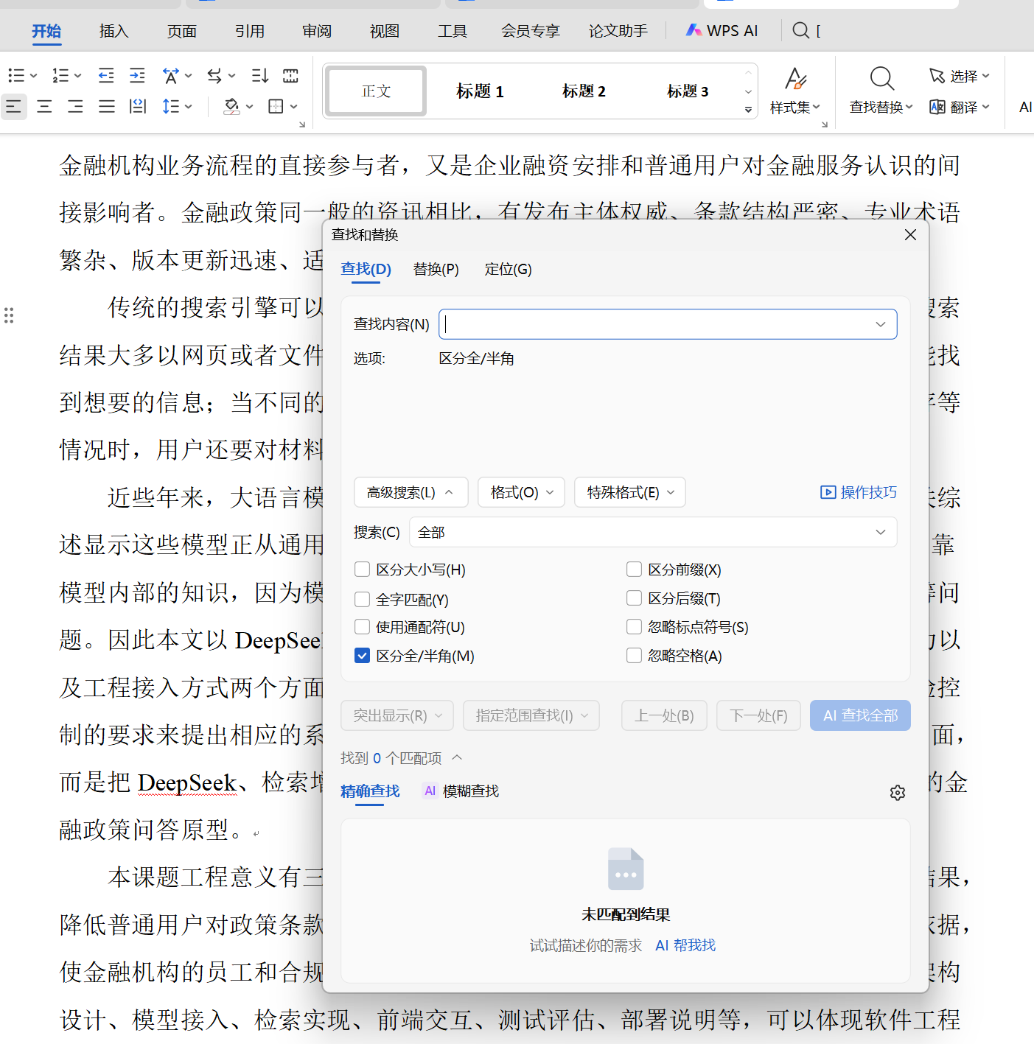Screen dimensions: 1034x1044
Task: Enable ignore punctuation checkbox
Action: tap(634, 626)
